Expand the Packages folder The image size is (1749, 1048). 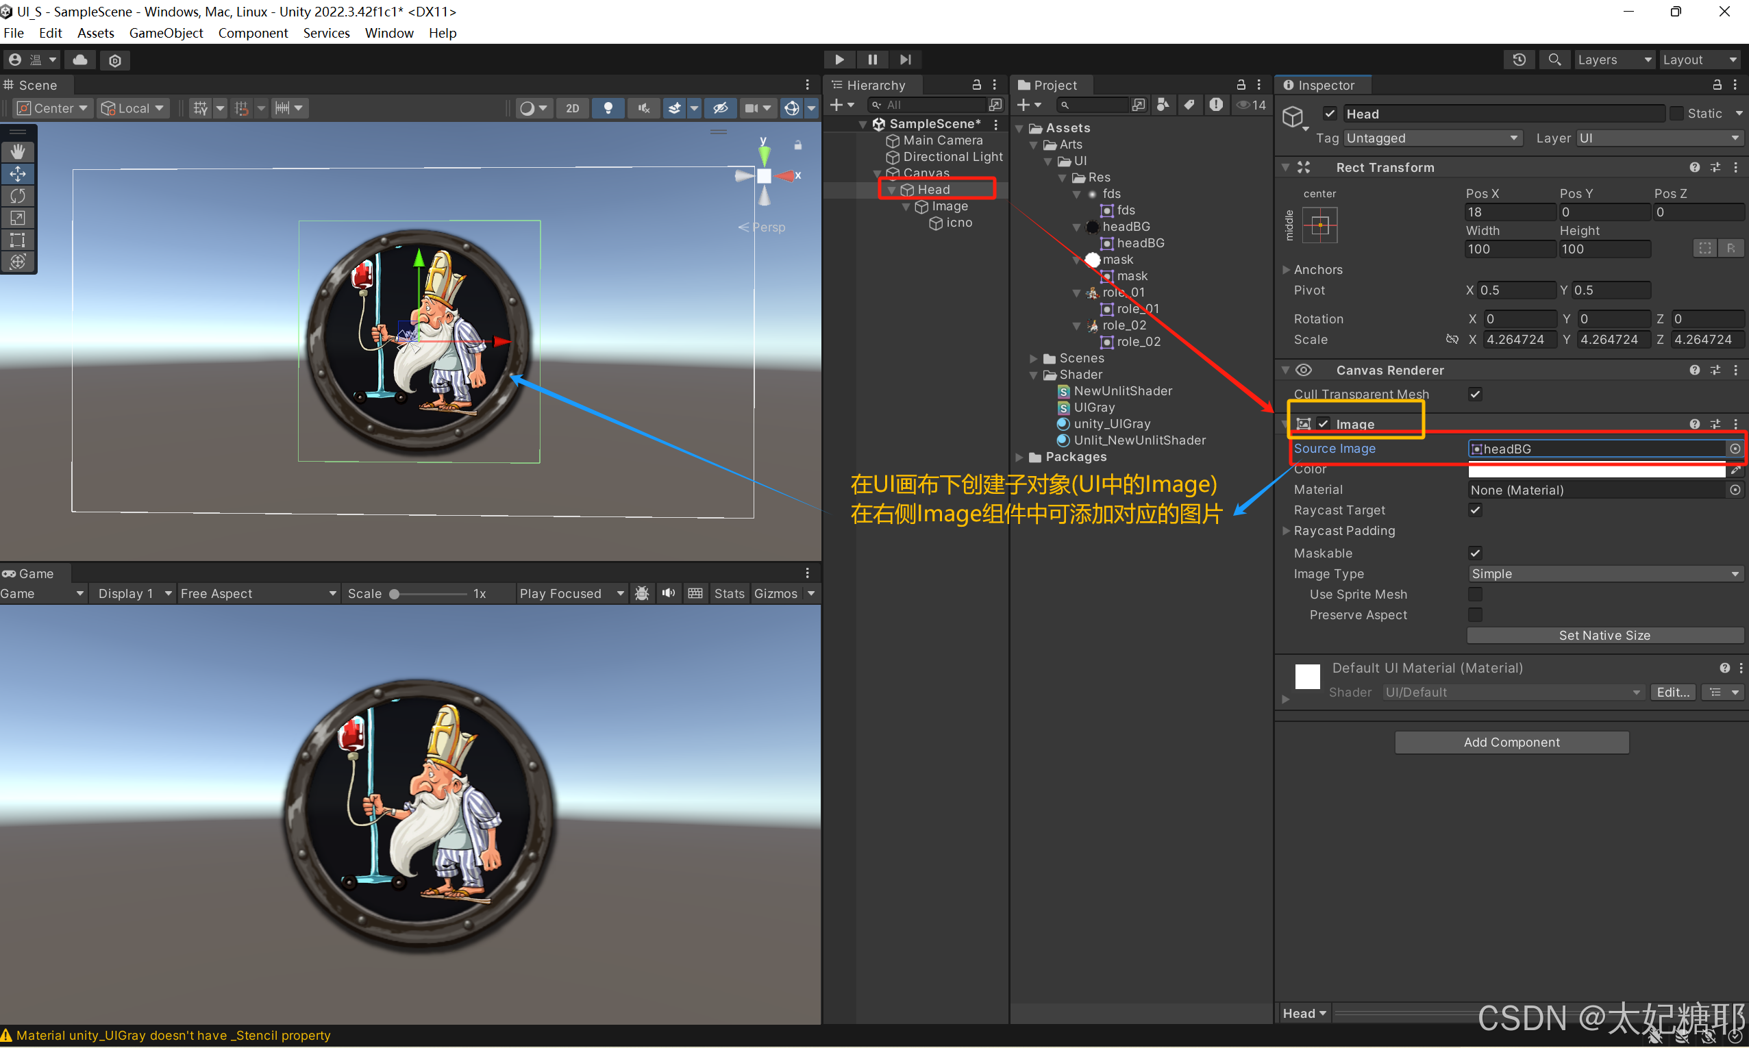pyautogui.click(x=1019, y=458)
